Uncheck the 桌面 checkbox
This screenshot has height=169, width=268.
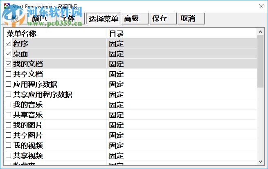(x=8, y=54)
